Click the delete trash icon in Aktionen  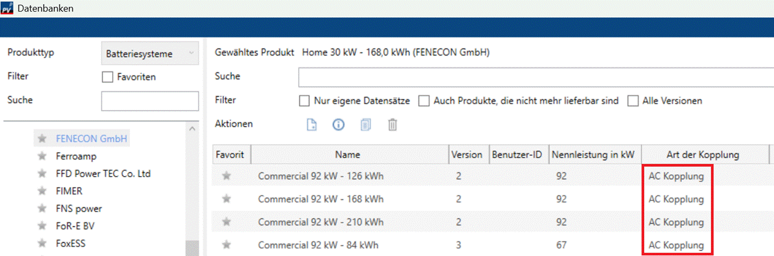point(393,125)
